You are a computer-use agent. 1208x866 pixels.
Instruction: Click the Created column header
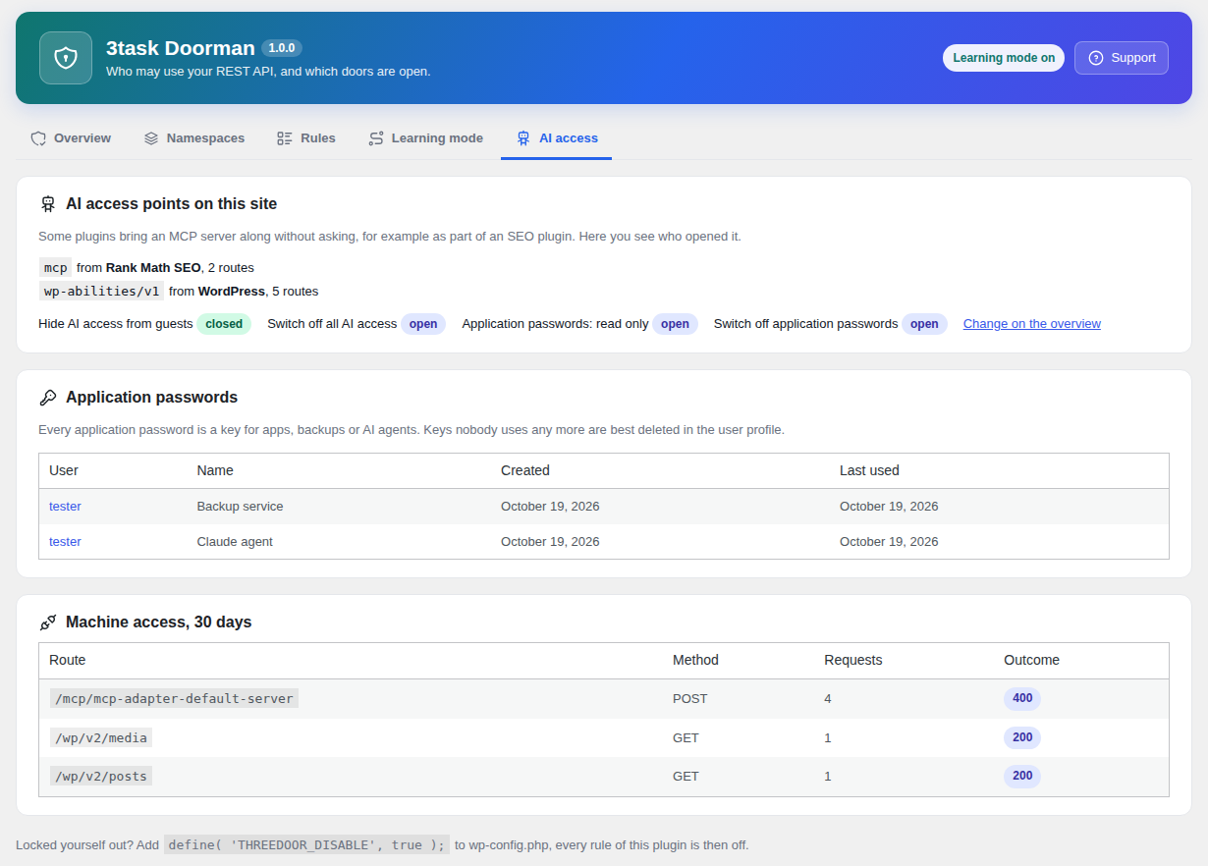tap(525, 470)
